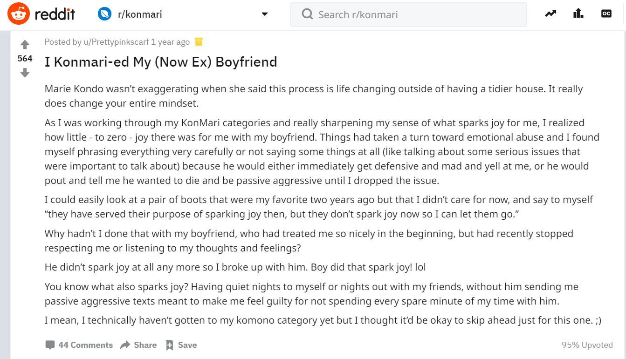Open the u/Prettypinkscarf user profile
The image size is (626, 359).
(116, 42)
